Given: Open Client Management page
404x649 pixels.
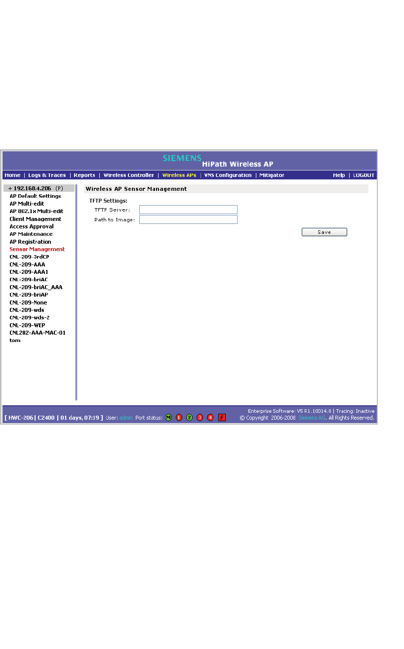Looking at the screenshot, I should 36,219.
